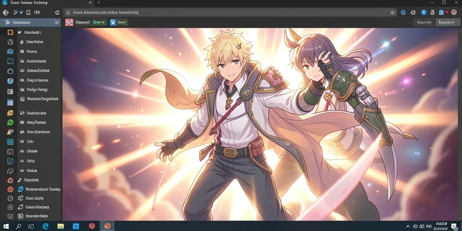The image size is (462, 231).
Task: Click the colorful channel thumbnail above the artwork
Action: pos(69,23)
